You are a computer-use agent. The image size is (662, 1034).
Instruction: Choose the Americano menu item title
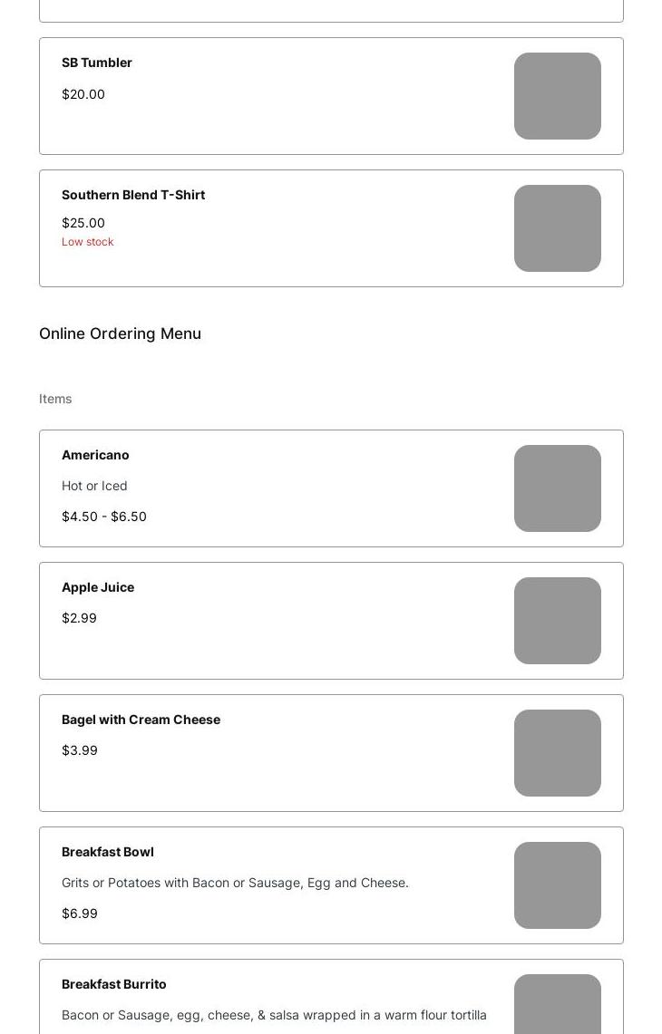point(96,455)
